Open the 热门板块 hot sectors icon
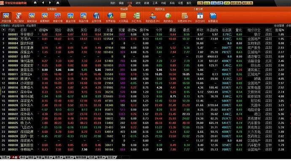Image resolution: width=291 pixels, height=161 pixels. pyautogui.click(x=19, y=17)
